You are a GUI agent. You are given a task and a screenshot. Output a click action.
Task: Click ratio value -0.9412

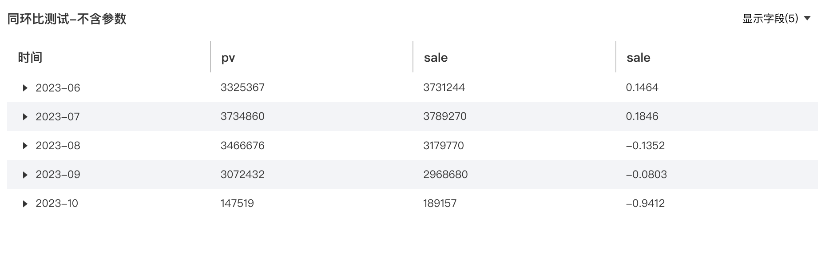[645, 203]
